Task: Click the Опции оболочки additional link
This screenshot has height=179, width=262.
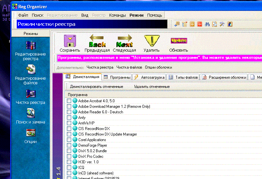Action: [x=158, y=67]
